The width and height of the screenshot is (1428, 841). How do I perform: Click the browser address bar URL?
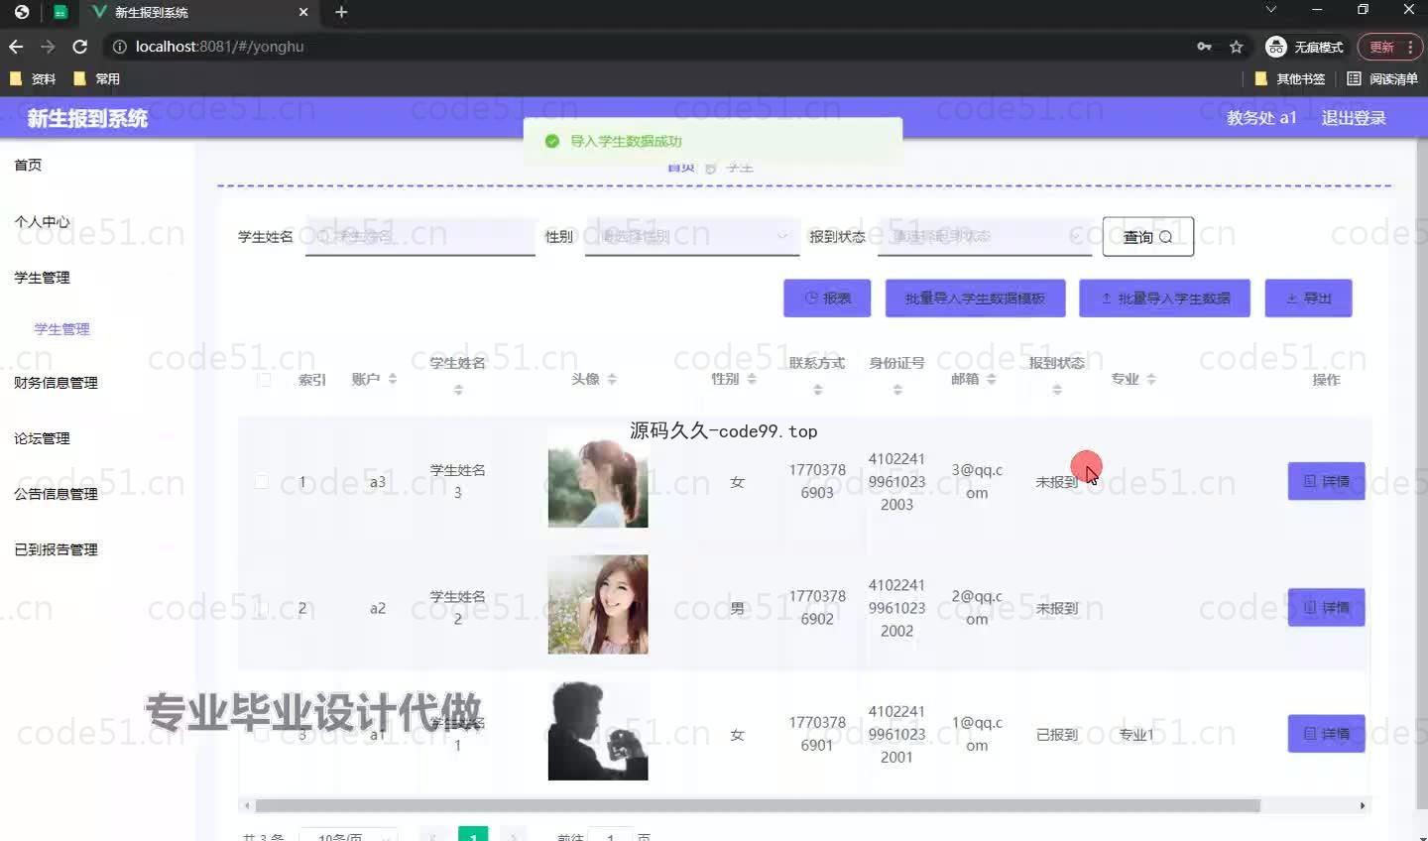pyautogui.click(x=219, y=47)
